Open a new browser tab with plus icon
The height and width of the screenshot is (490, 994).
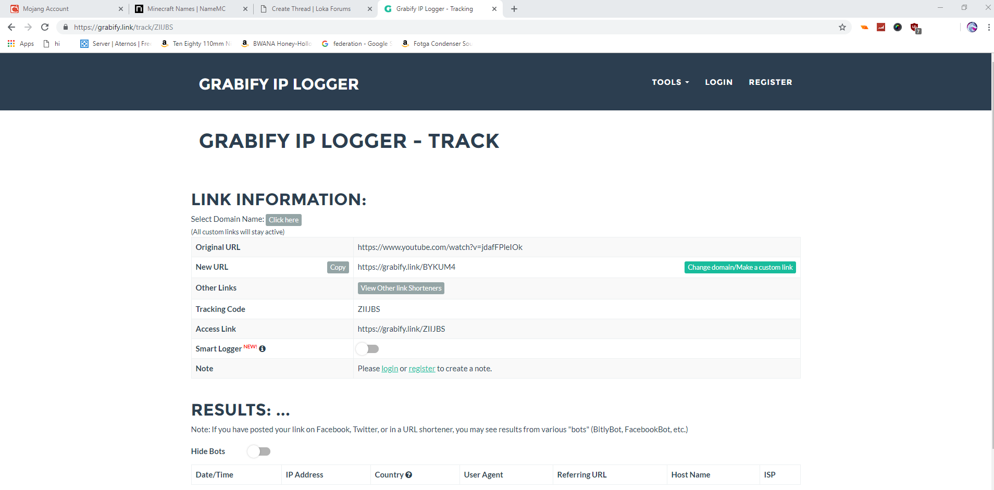514,9
